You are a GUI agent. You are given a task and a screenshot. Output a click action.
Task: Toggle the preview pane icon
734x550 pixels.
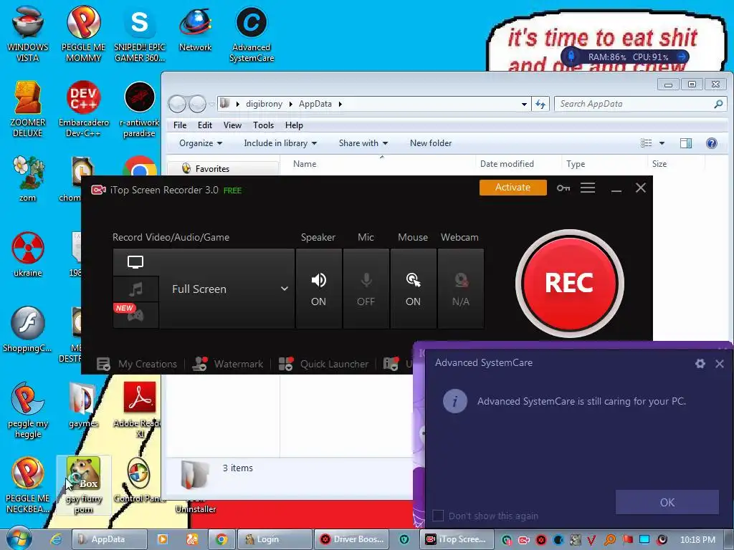[x=686, y=143]
